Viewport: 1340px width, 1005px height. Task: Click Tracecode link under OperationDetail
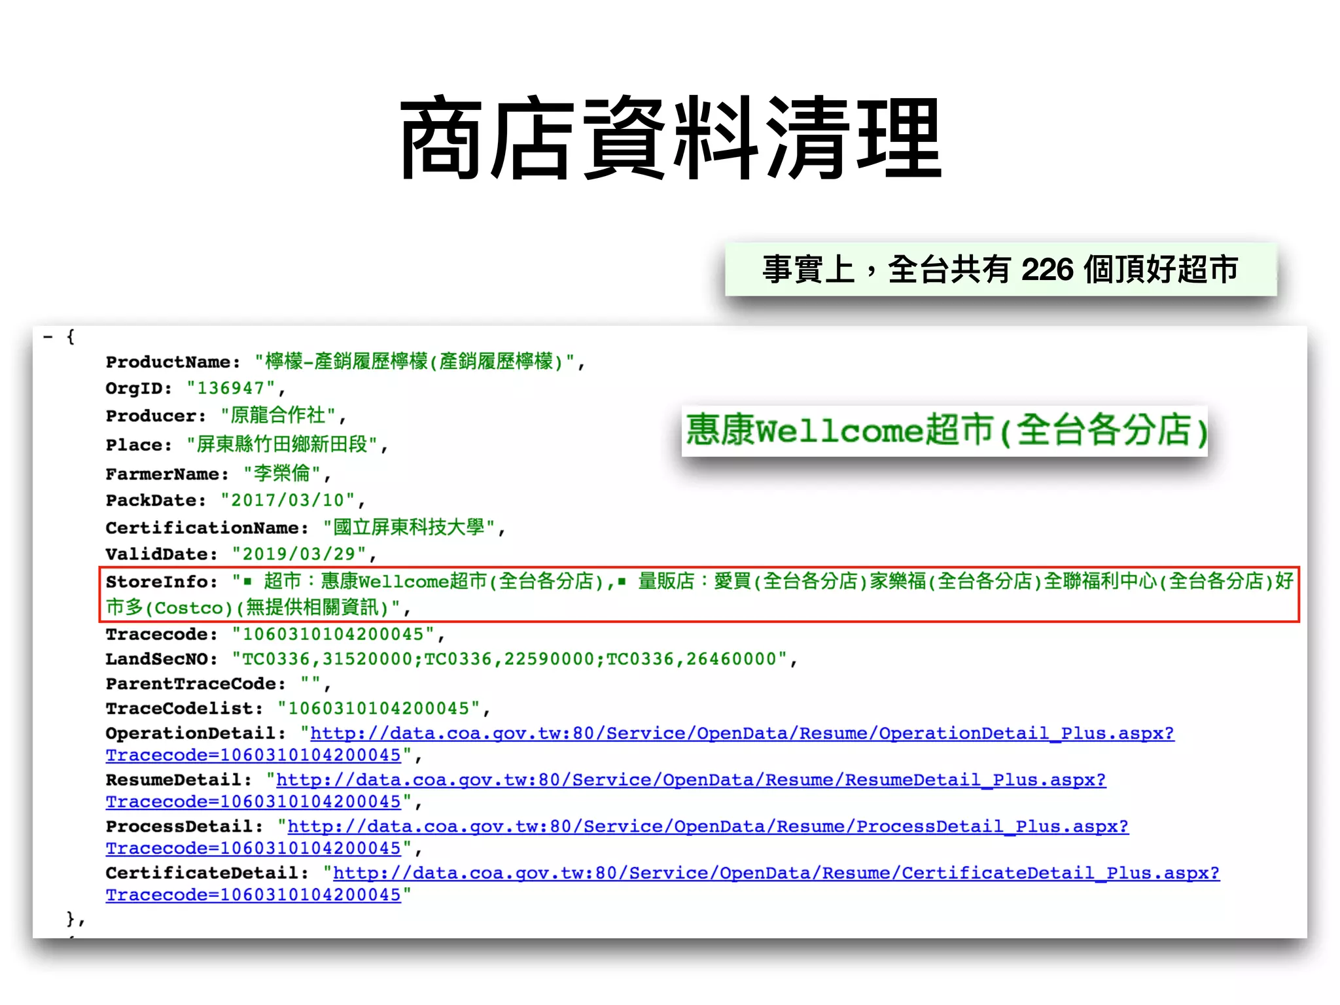pyautogui.click(x=253, y=755)
